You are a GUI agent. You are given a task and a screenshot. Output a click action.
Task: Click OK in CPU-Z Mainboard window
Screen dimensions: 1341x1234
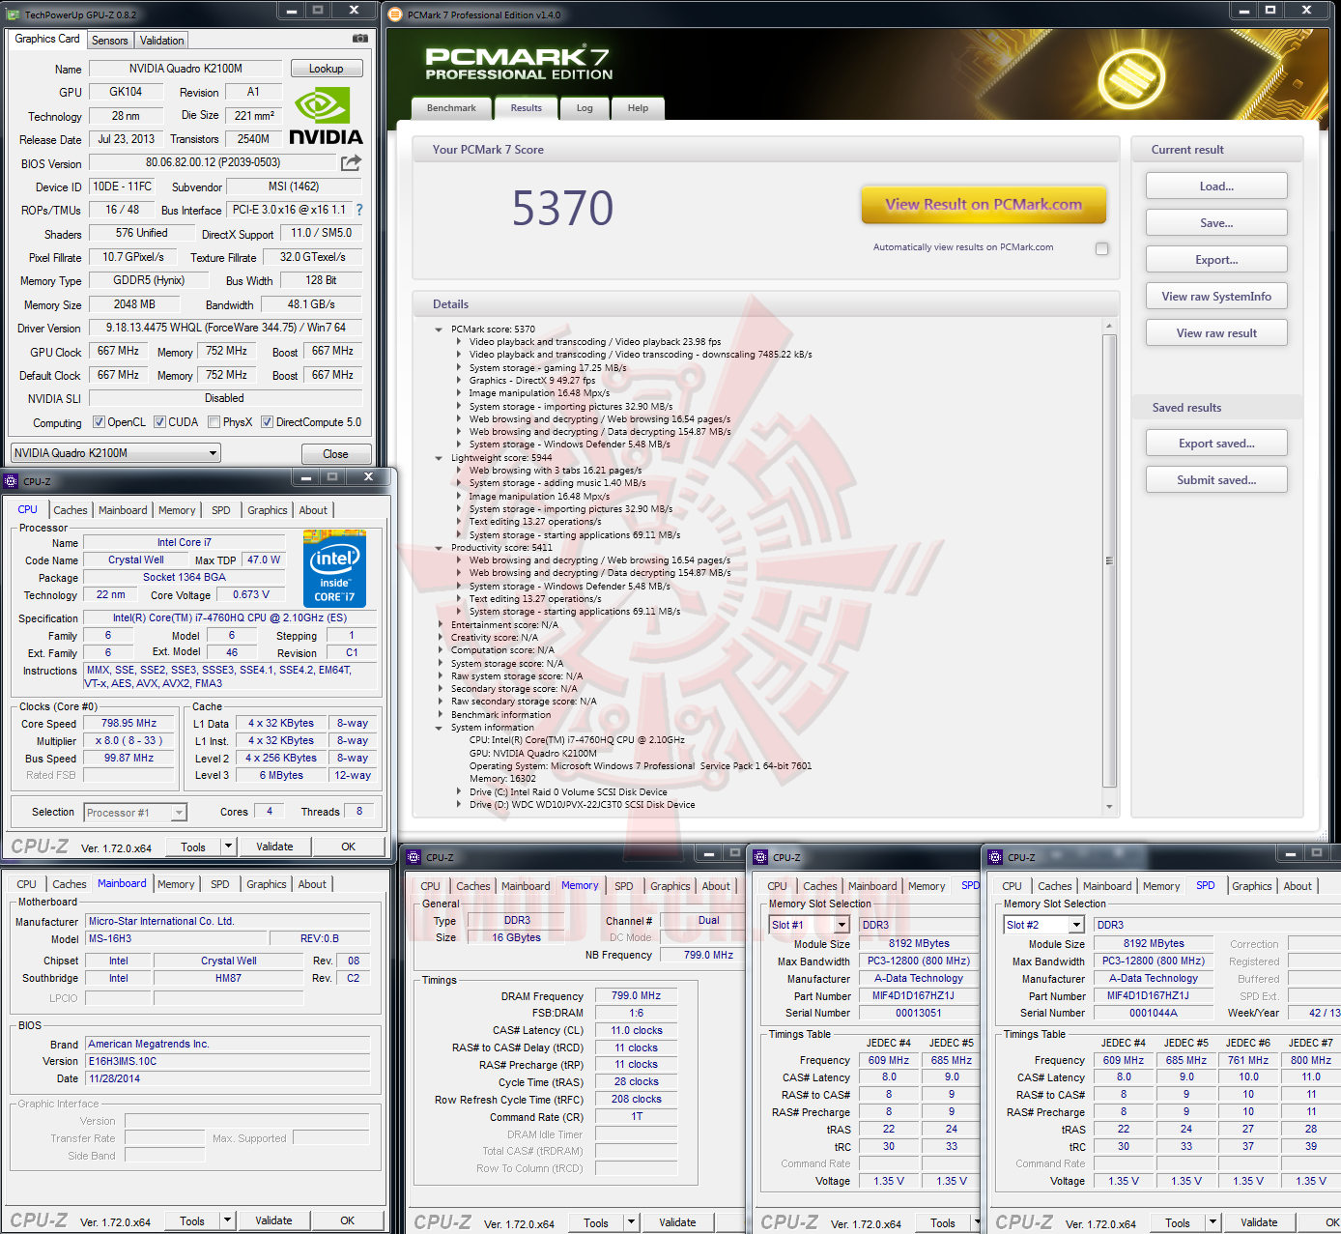point(347,1220)
